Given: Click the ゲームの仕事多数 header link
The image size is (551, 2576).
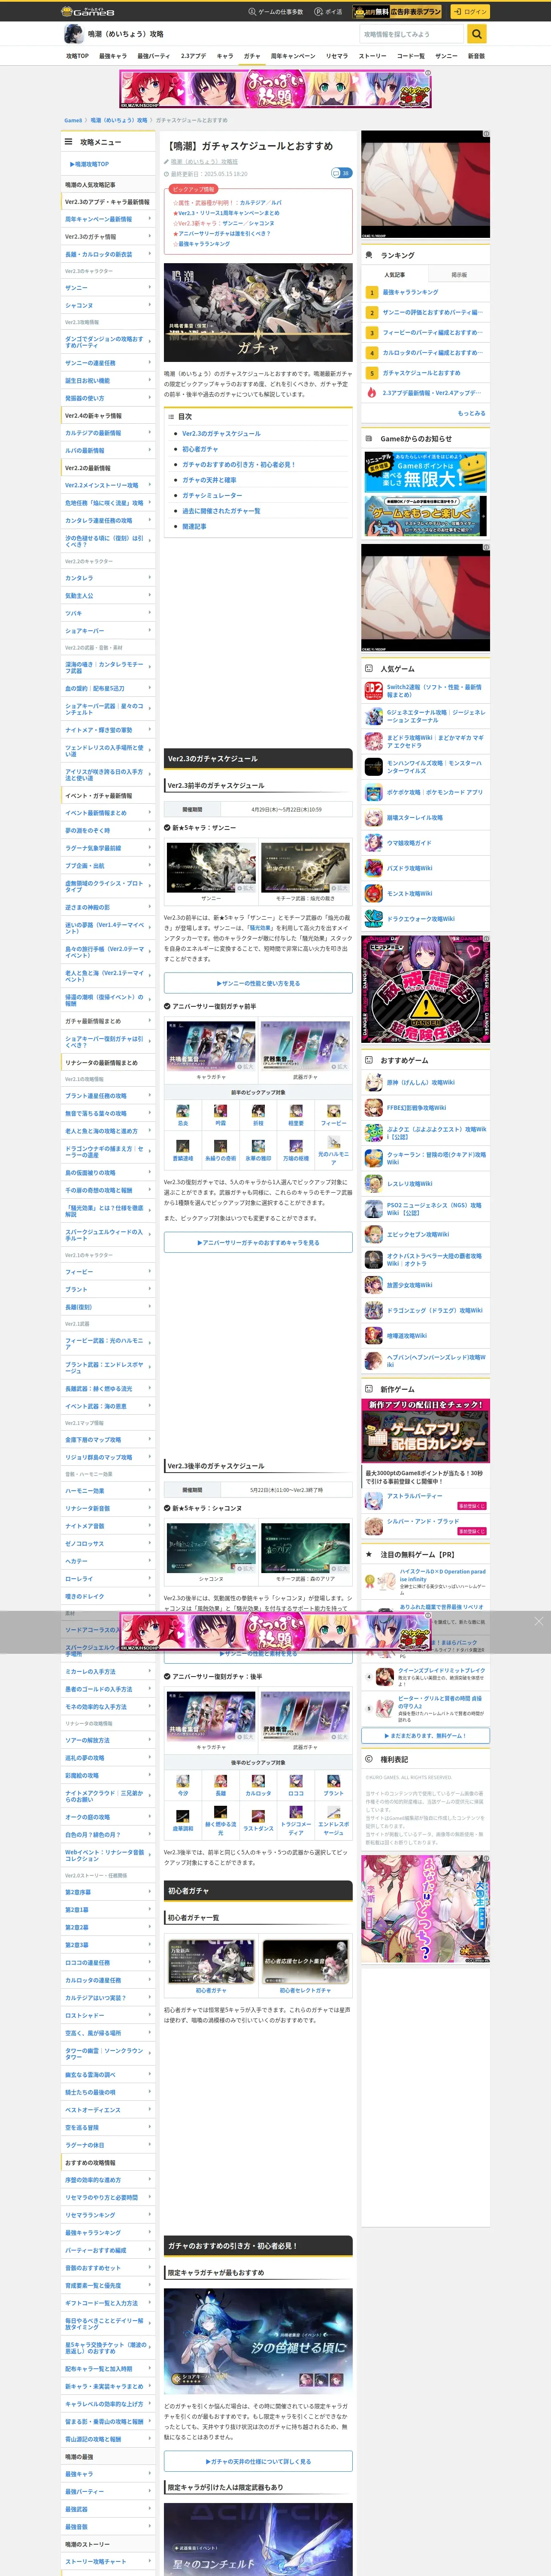Looking at the screenshot, I should point(276,12).
